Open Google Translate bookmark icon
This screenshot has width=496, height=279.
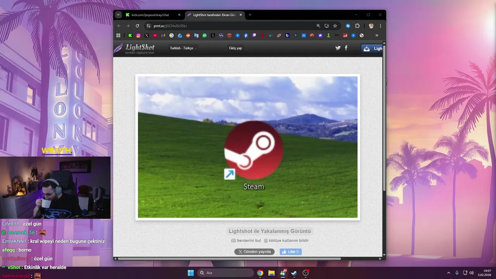point(196,35)
